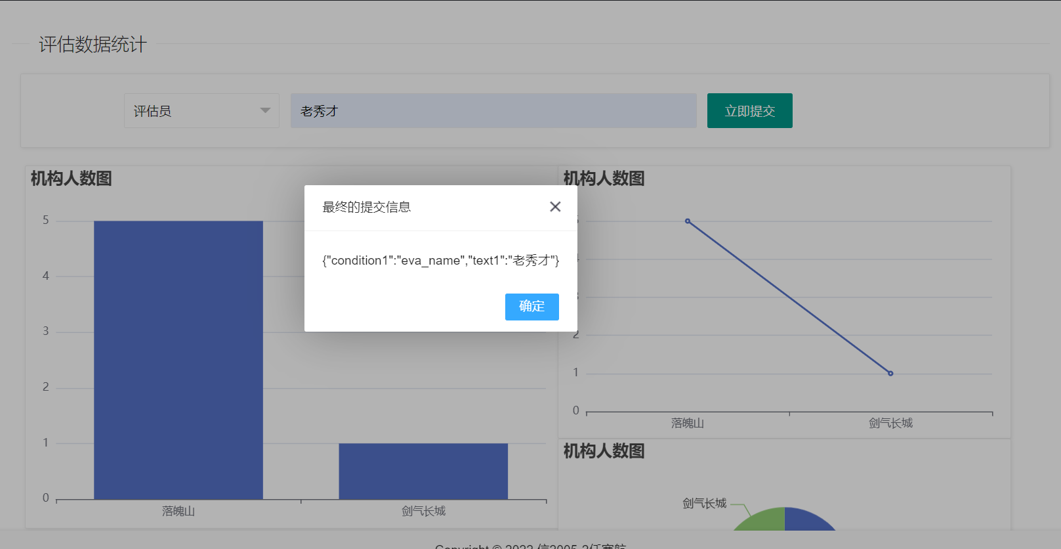Confirm the dialog with the 确定 button
The height and width of the screenshot is (549, 1061).
tap(532, 307)
